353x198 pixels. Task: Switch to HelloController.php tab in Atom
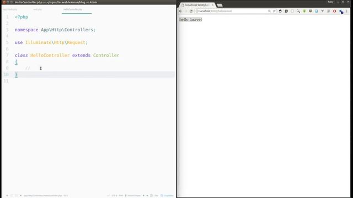77,9
